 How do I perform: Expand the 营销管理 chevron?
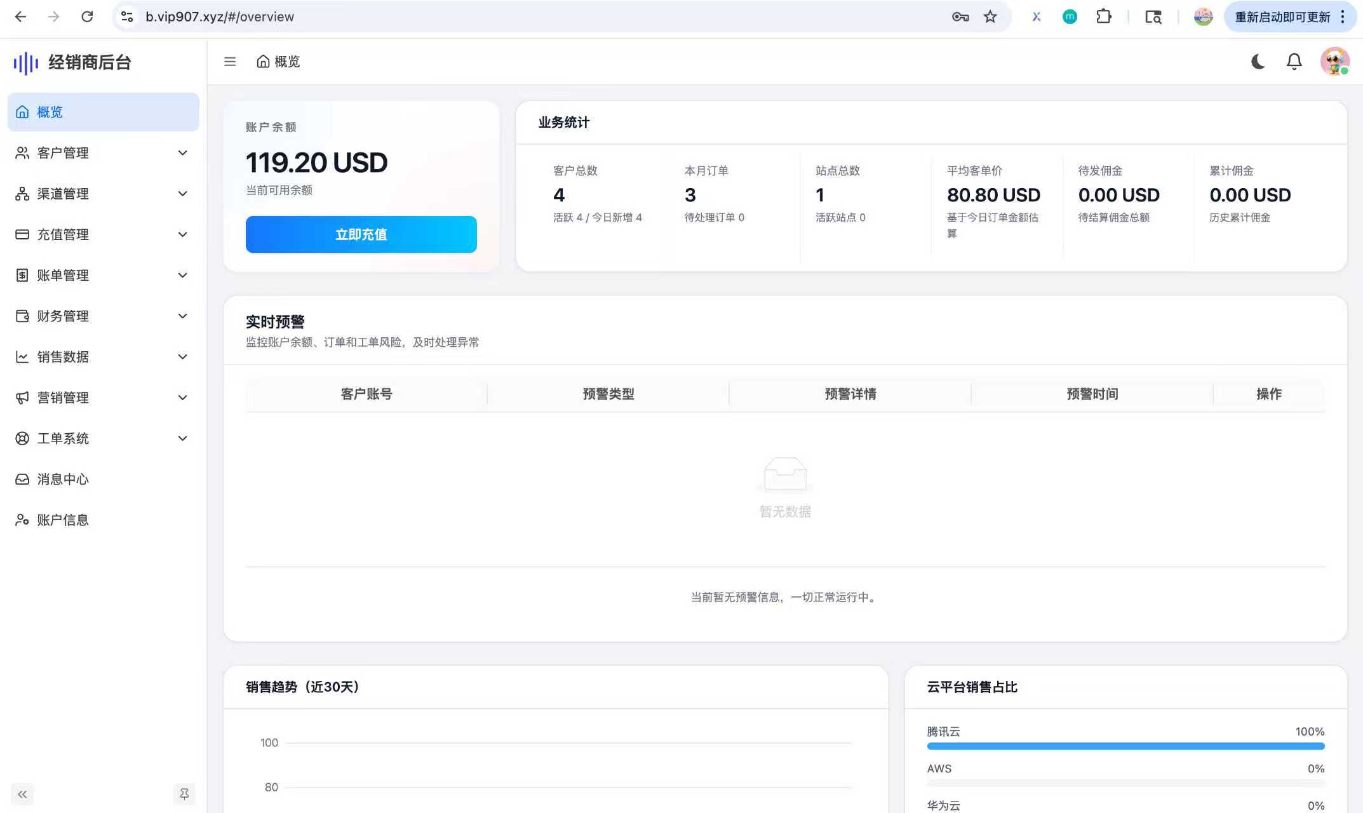[183, 398]
